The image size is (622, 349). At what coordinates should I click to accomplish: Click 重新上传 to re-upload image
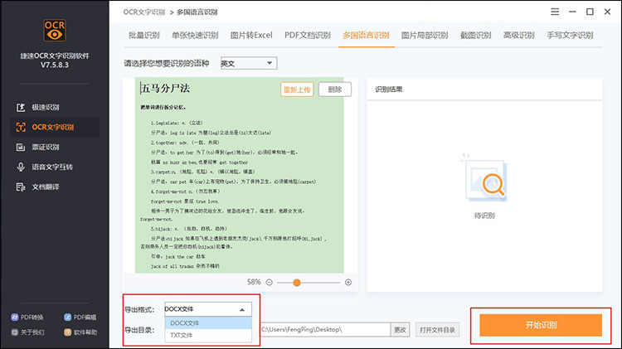click(297, 90)
